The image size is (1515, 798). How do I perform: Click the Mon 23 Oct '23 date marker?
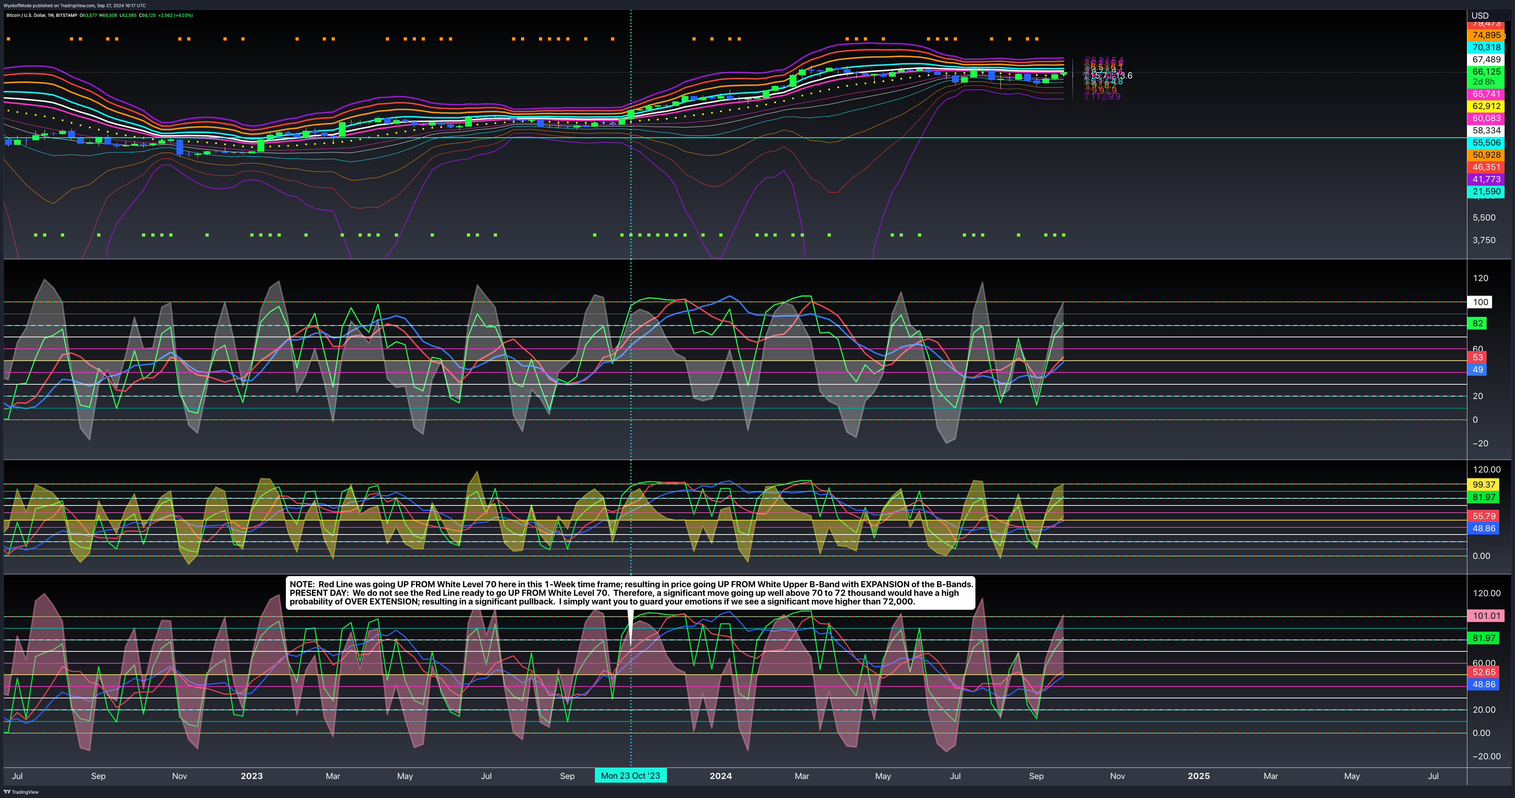(630, 776)
